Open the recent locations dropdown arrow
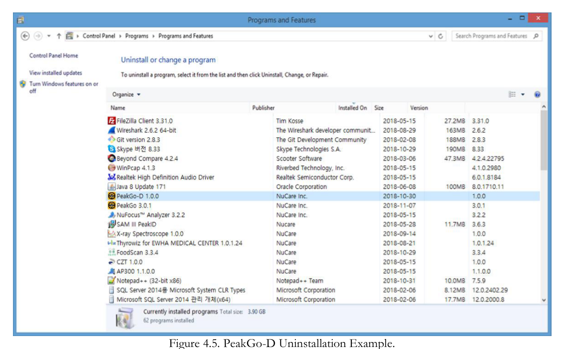The height and width of the screenshot is (349, 564). (x=48, y=36)
